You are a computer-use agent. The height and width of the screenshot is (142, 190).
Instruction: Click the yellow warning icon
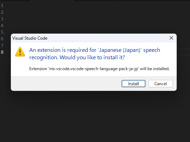[x=20, y=52]
